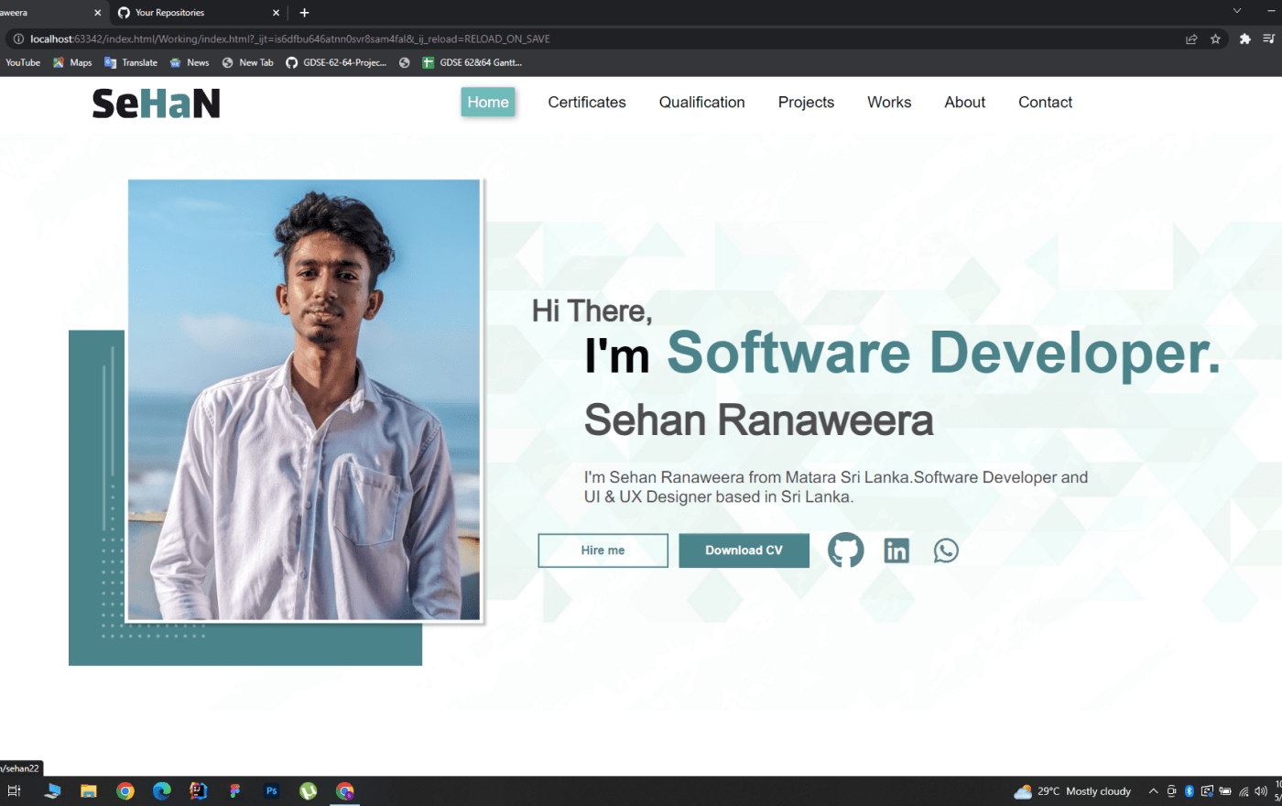The height and width of the screenshot is (806, 1282).
Task: Bookmark this page with star icon
Action: click(1215, 39)
